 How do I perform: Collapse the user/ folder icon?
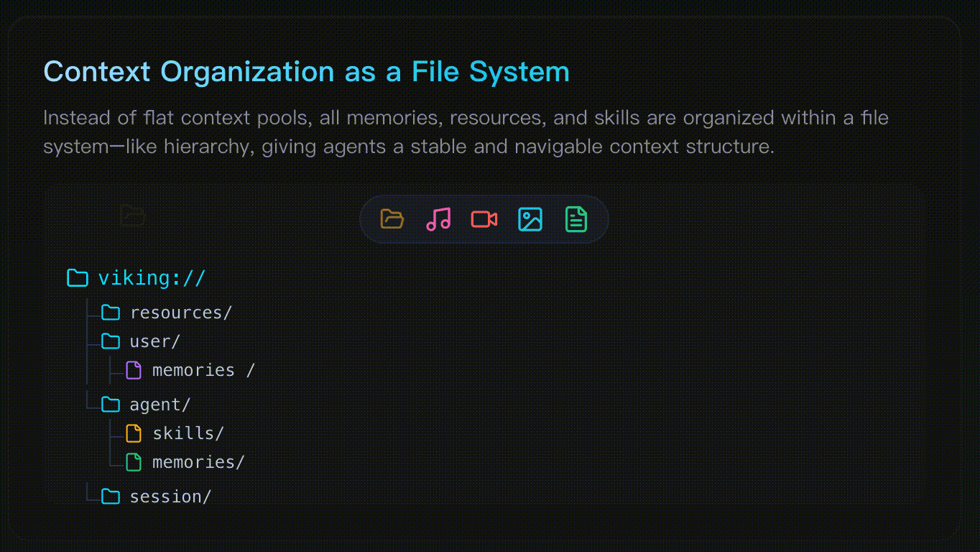coord(111,341)
